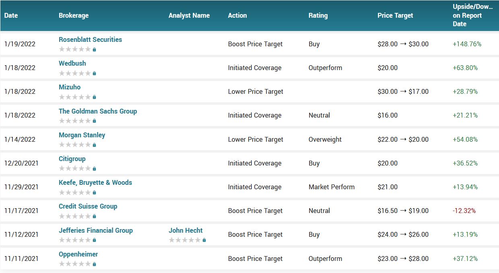Image resolution: width=499 pixels, height=273 pixels.
Task: Click the lock icon under The Goldman Sachs Group
Action: pyautogui.click(x=94, y=121)
